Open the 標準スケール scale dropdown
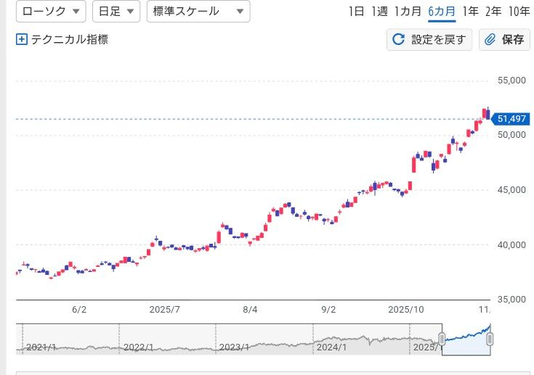534x375 pixels. tap(198, 12)
